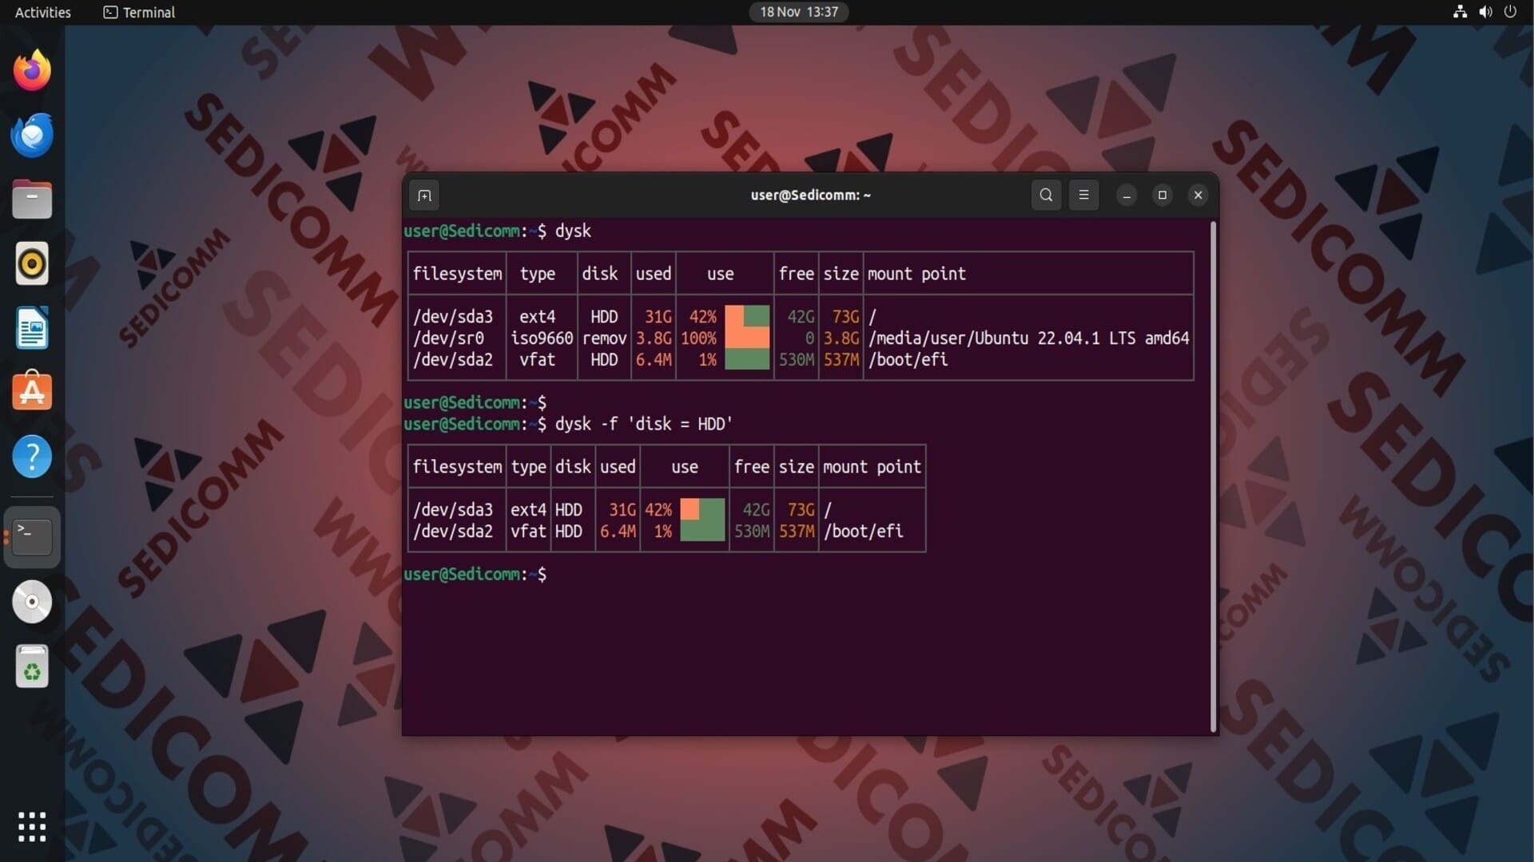Click 'remov' disk cell

[x=604, y=338]
